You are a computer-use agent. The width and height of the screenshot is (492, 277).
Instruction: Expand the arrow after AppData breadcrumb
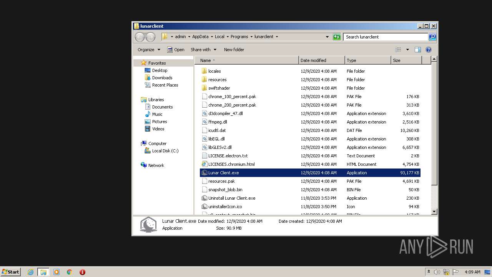[x=211, y=37]
